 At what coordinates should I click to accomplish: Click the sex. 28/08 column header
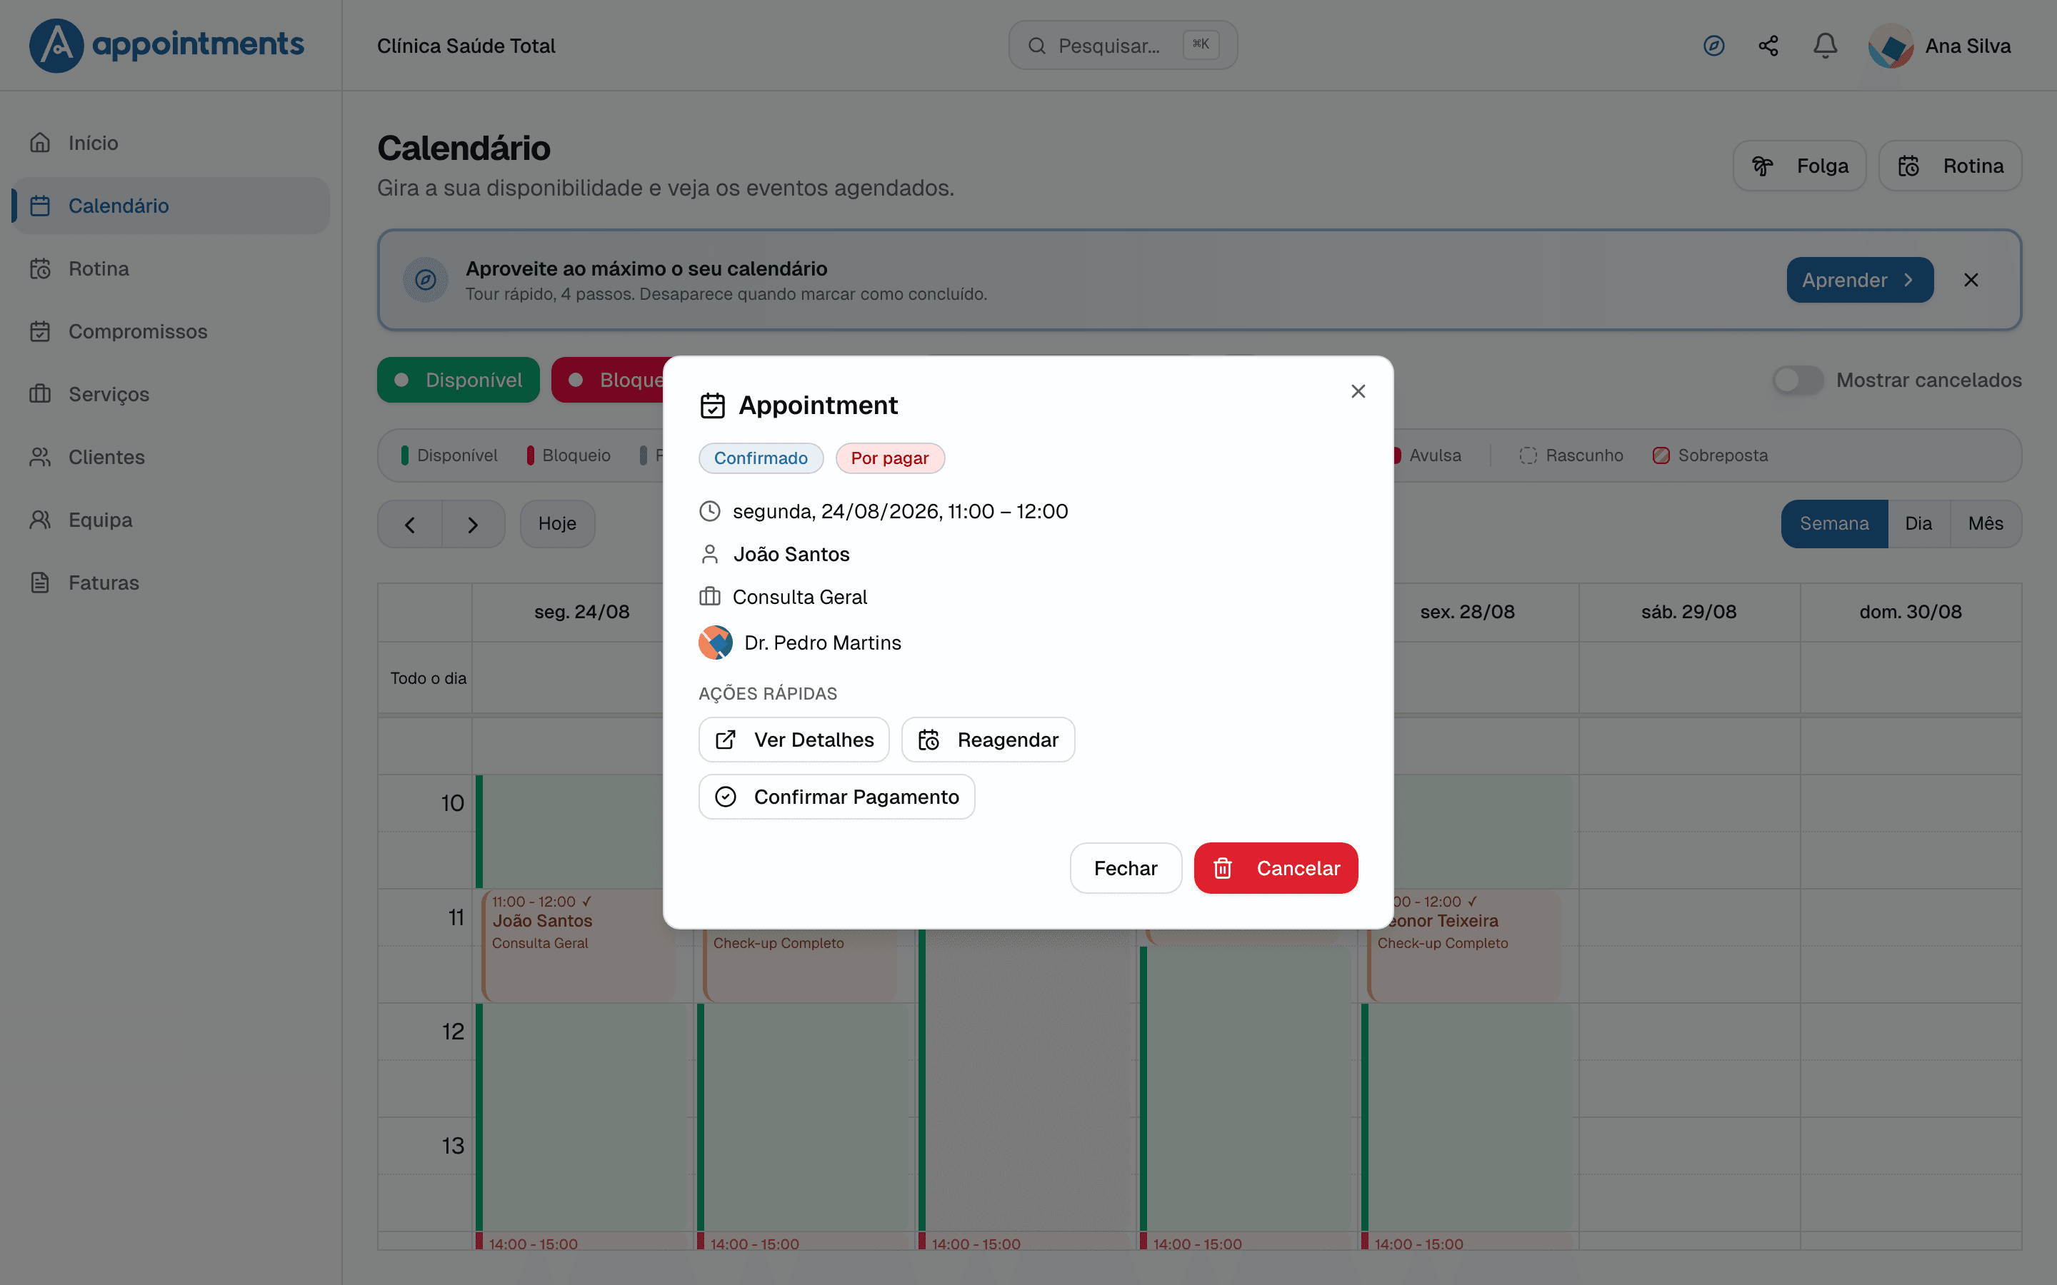(1468, 612)
